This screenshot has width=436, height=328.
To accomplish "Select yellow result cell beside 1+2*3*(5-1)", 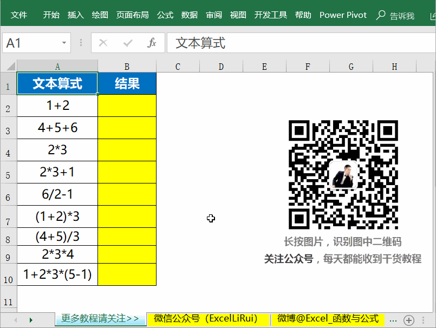I will [127, 274].
